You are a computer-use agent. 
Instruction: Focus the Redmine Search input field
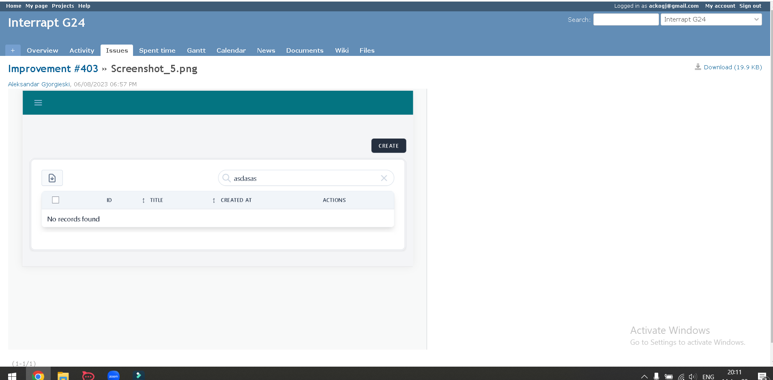[625, 19]
